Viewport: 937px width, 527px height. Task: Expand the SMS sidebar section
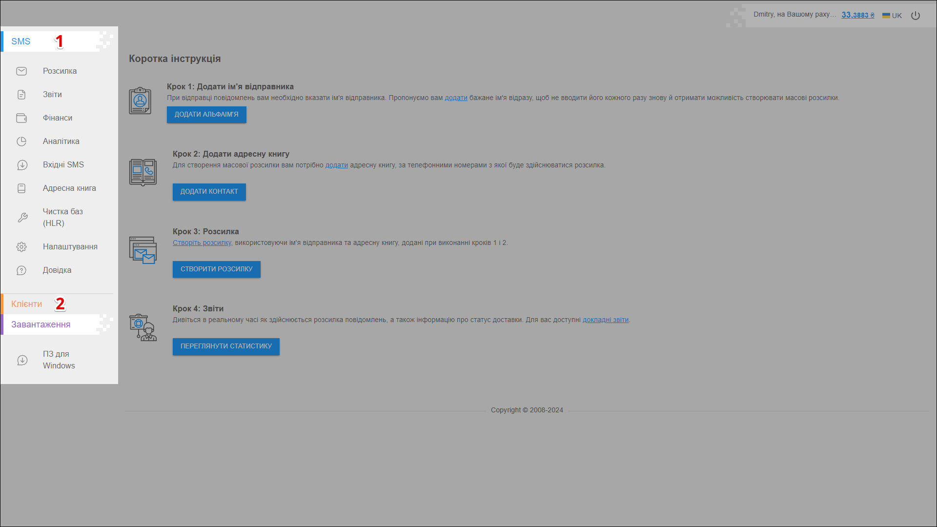(21, 41)
